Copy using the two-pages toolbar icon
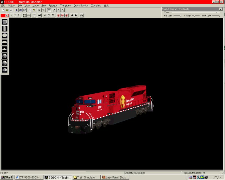 (21, 10)
